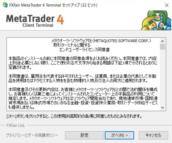
Task: Click the MetaTrader Client Terminal logo text
Action: [x=35, y=21]
